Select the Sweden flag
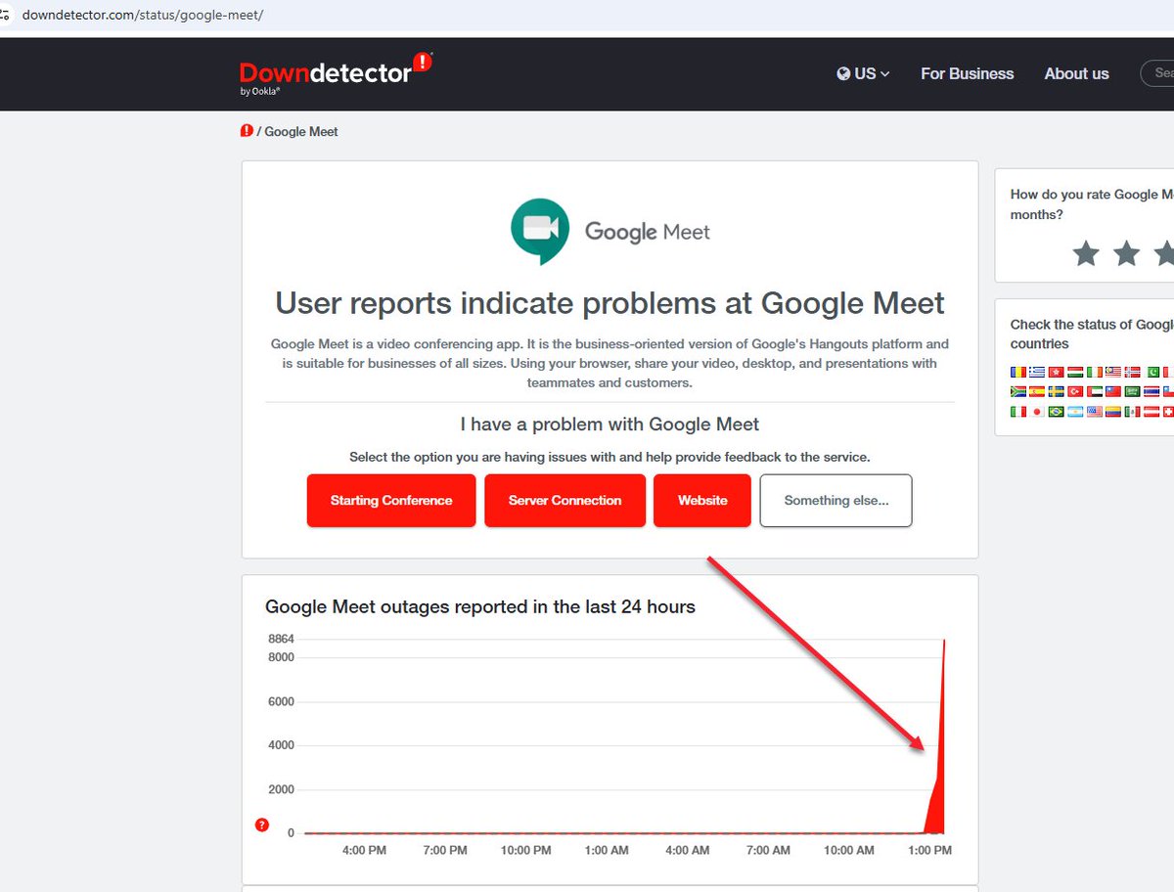The width and height of the screenshot is (1174, 892). [1057, 391]
